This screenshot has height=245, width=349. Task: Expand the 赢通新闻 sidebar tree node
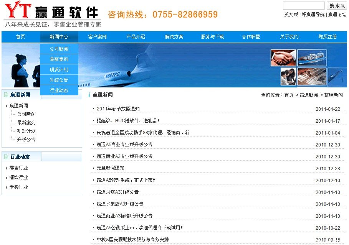click(18, 105)
